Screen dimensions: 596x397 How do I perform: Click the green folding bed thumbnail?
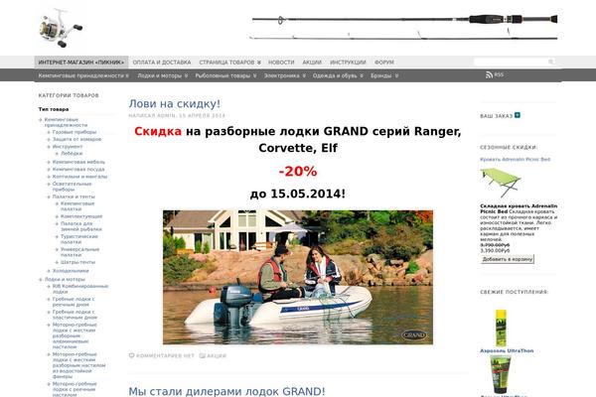[501, 183]
